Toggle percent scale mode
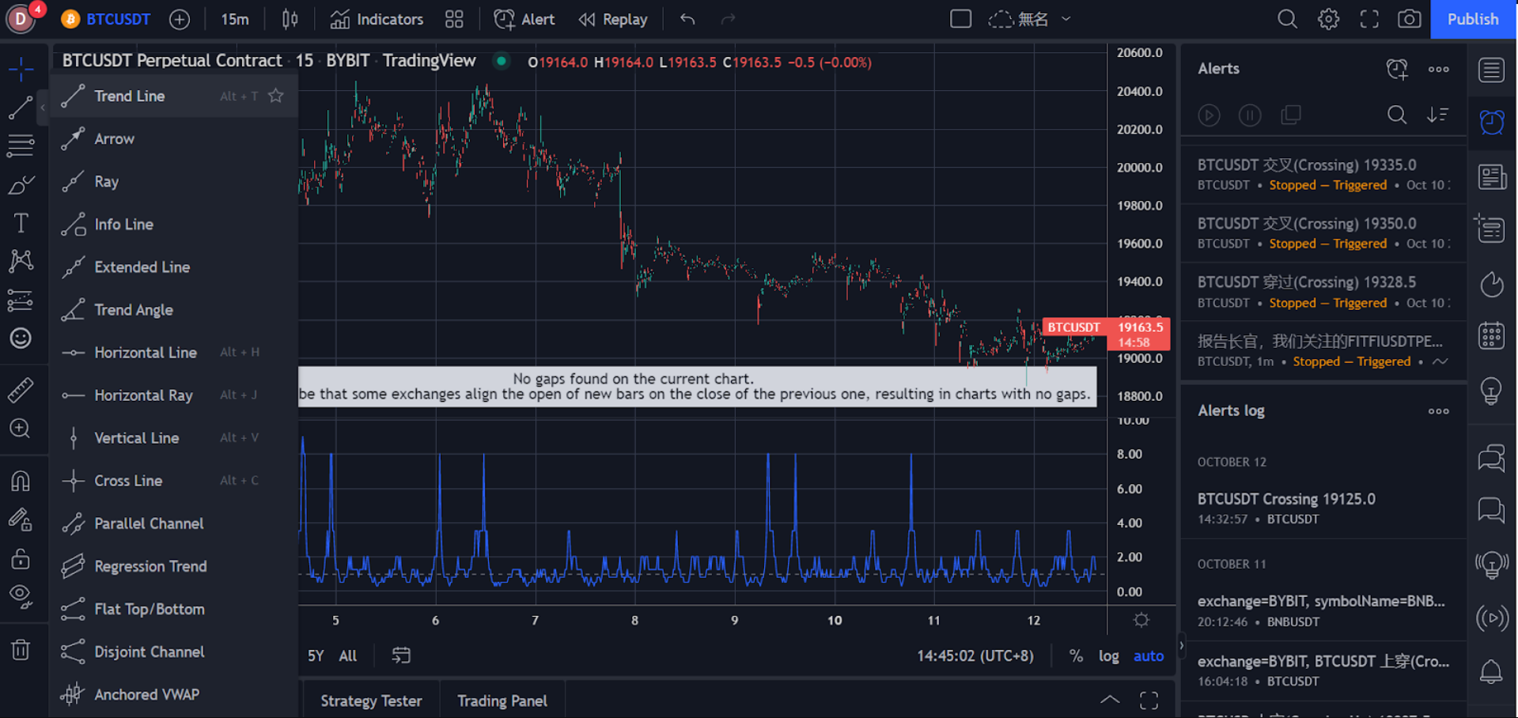Image resolution: width=1518 pixels, height=718 pixels. pos(1076,656)
